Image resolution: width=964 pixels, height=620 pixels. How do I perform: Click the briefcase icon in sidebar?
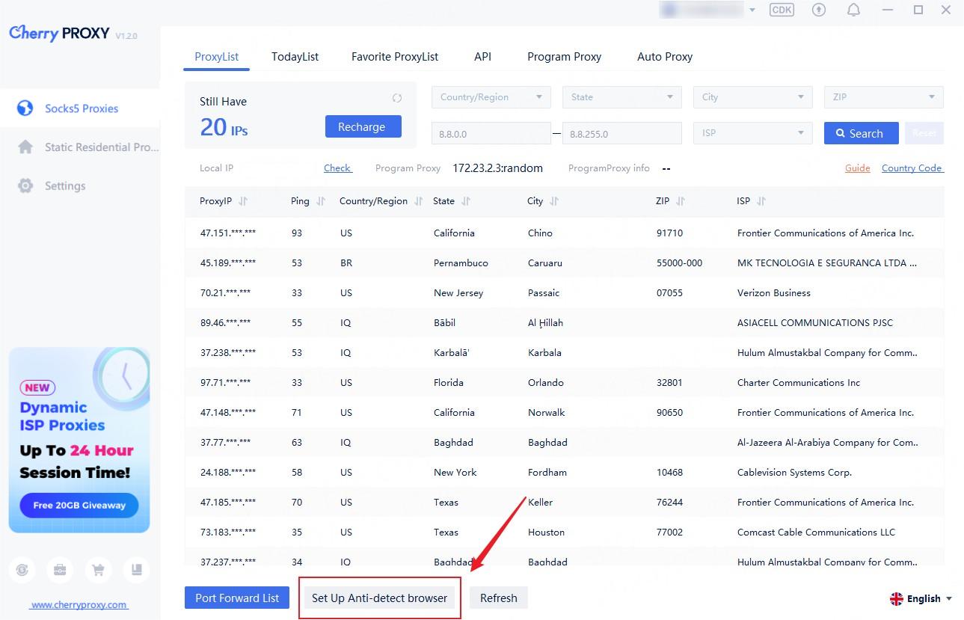pyautogui.click(x=60, y=570)
